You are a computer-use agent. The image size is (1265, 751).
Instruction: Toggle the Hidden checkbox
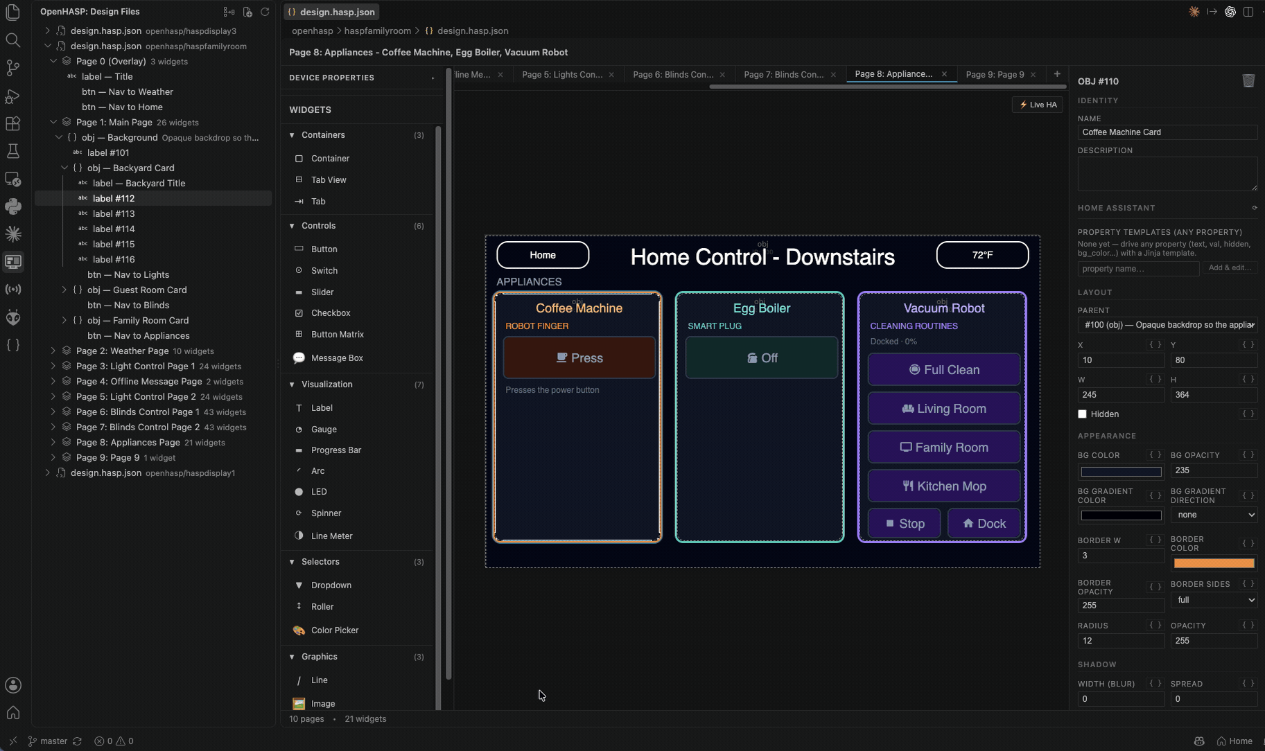pyautogui.click(x=1082, y=414)
